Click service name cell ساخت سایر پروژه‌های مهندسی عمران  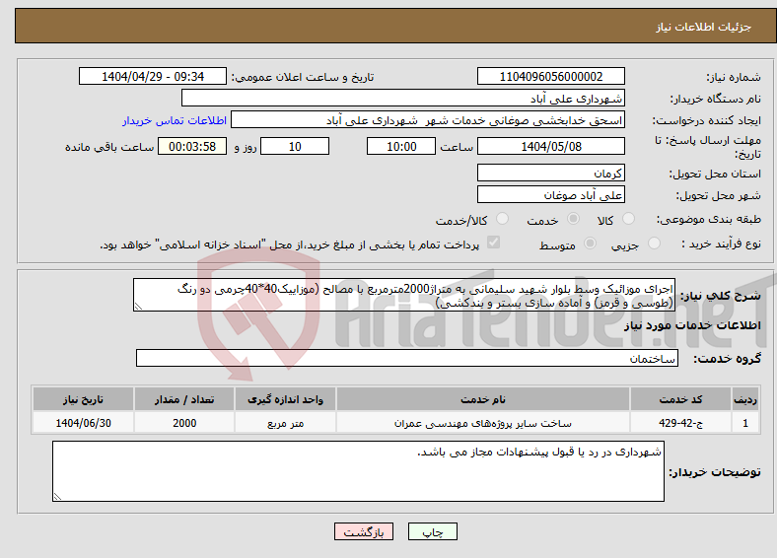click(483, 423)
